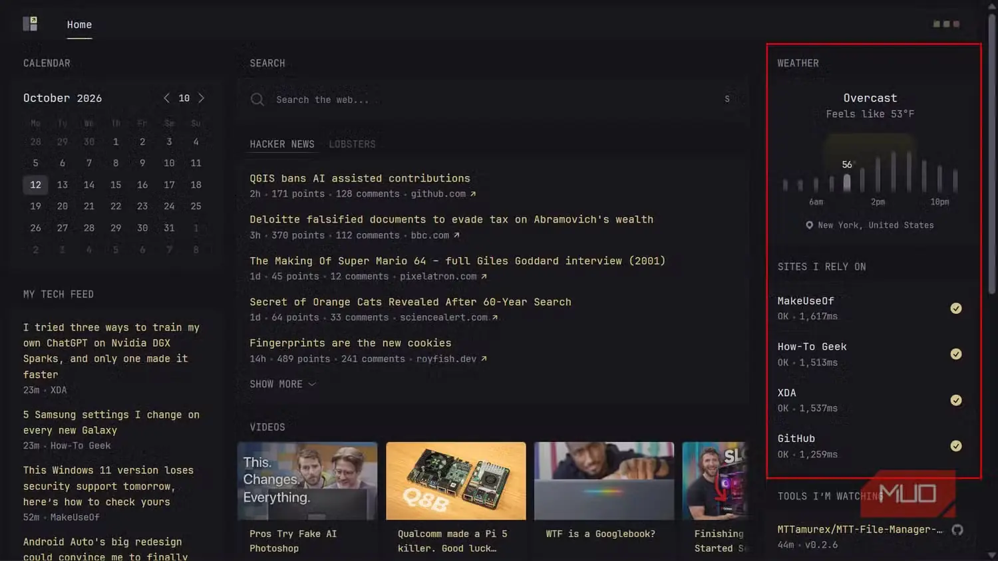
Task: Select the Hacker News tab
Action: 282,144
